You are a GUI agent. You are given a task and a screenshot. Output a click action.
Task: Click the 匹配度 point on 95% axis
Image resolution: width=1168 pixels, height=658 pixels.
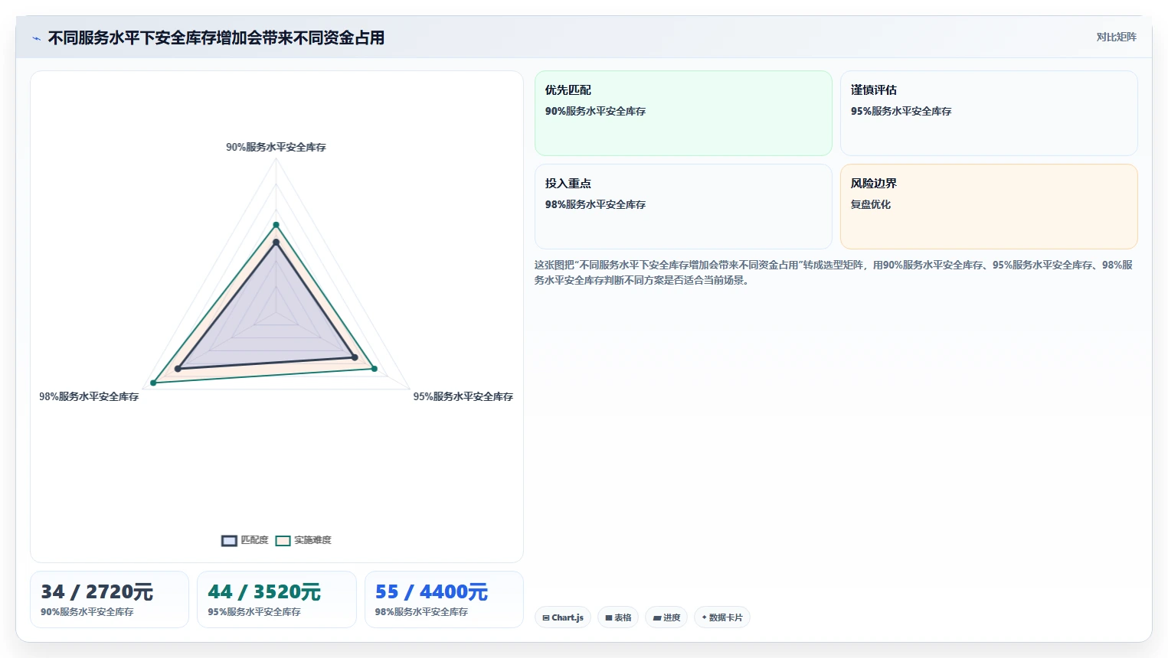click(x=355, y=357)
